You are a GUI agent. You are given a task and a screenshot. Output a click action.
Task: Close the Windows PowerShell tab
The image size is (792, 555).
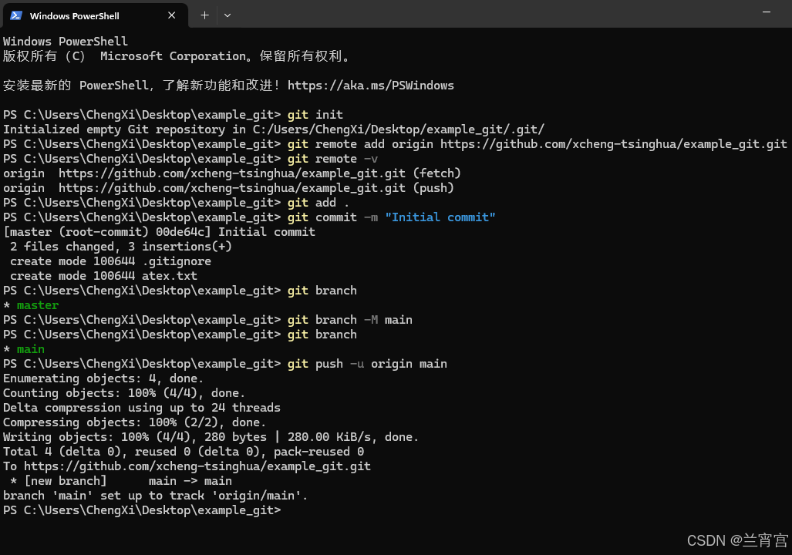(172, 15)
